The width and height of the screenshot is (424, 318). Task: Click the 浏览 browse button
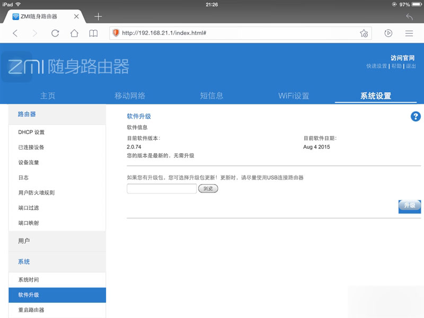(208, 188)
